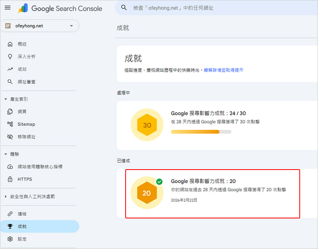Click the search magnifier icon

124,8
